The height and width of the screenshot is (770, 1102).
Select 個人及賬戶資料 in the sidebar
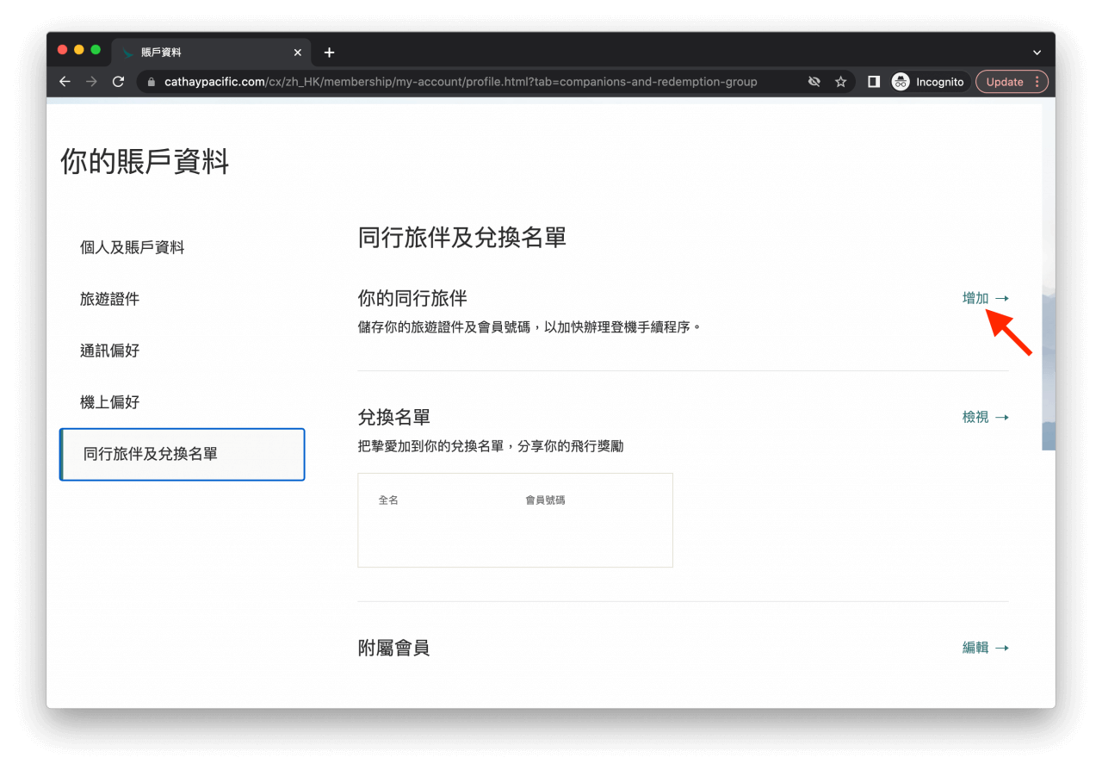132,248
